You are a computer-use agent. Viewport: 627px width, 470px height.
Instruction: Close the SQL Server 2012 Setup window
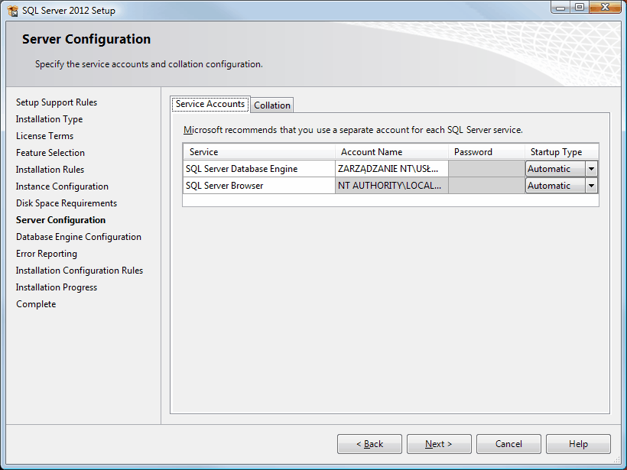pyautogui.click(x=605, y=7)
